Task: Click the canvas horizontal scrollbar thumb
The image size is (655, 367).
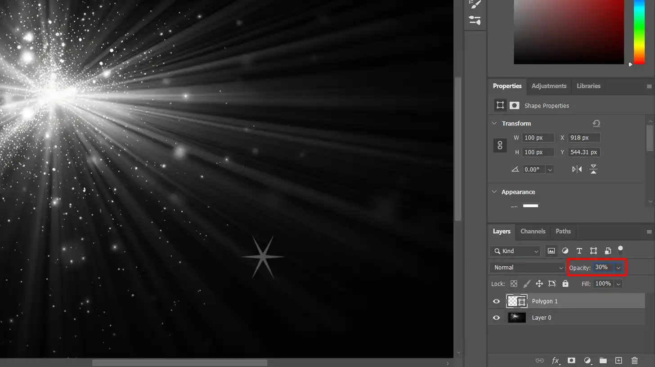Action: coord(179,363)
